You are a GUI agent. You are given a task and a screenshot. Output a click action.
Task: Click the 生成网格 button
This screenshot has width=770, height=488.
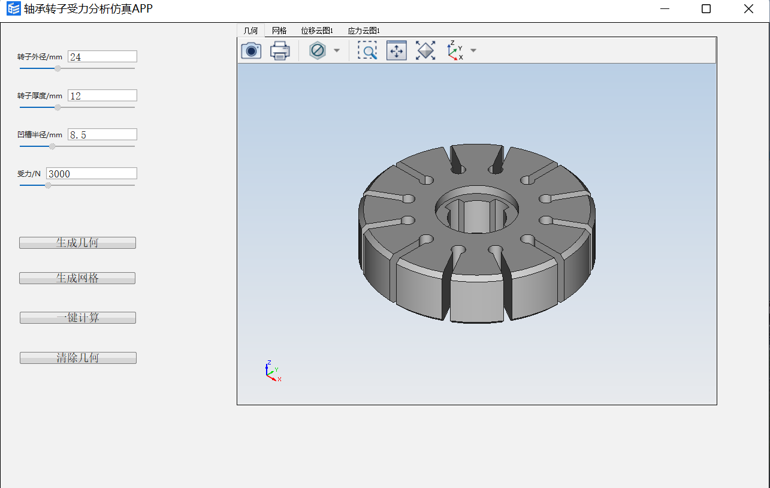click(77, 278)
